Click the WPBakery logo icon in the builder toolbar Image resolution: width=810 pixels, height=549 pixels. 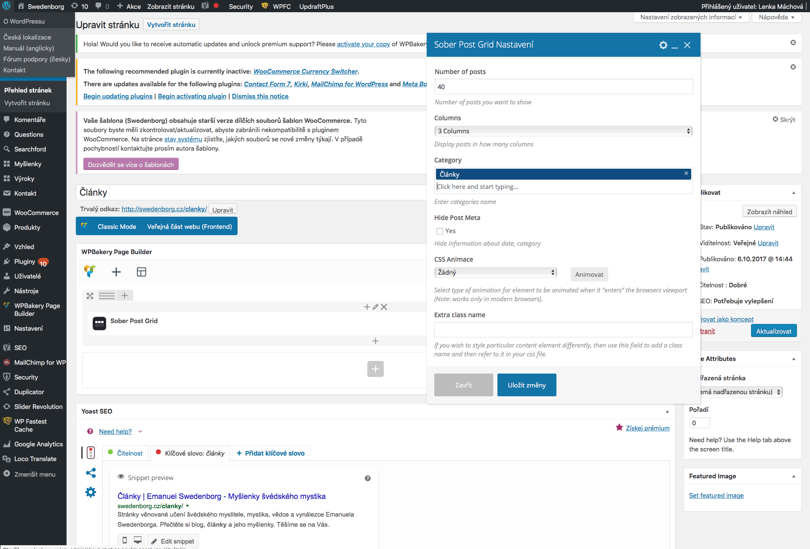point(90,271)
